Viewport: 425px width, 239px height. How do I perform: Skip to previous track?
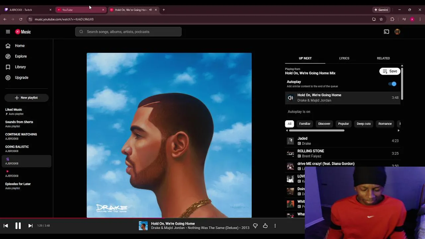6,226
